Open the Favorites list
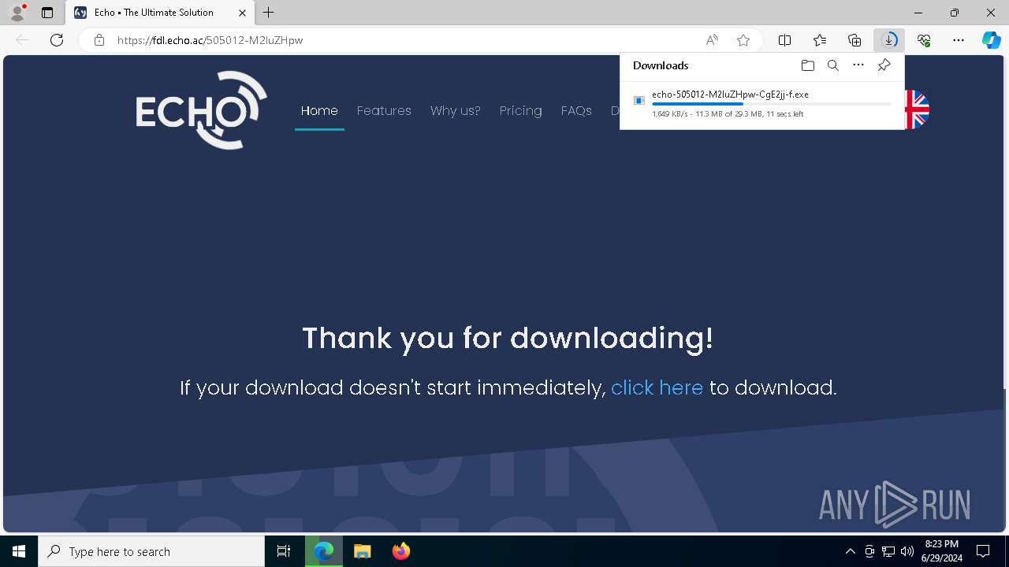 click(x=820, y=40)
